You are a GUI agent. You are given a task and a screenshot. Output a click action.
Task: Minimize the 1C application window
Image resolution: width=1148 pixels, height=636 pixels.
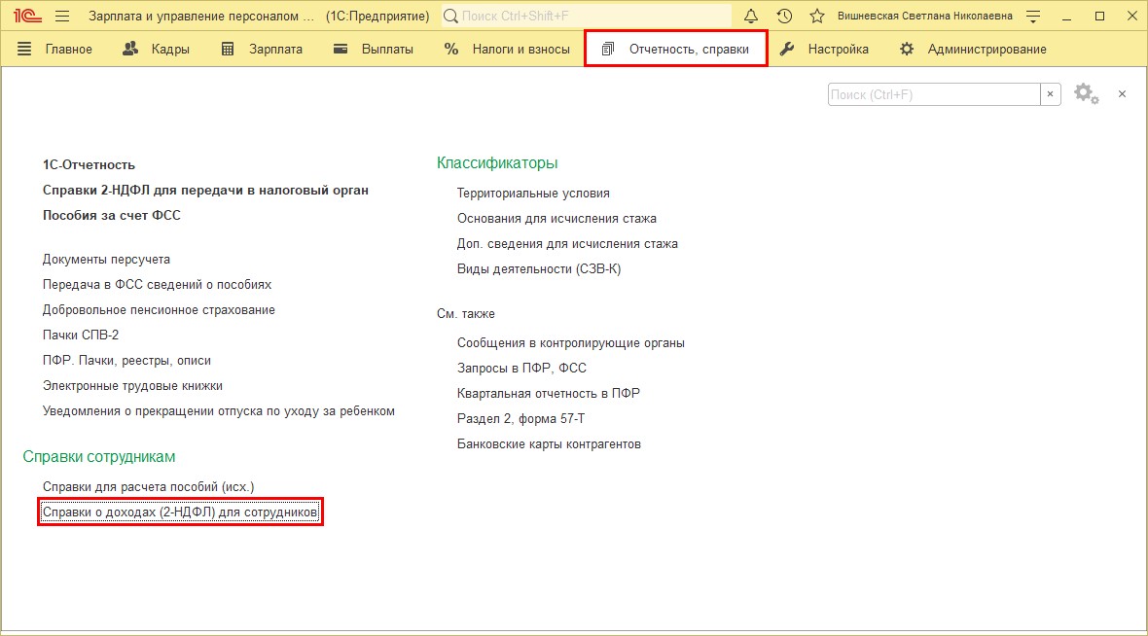(x=1066, y=16)
